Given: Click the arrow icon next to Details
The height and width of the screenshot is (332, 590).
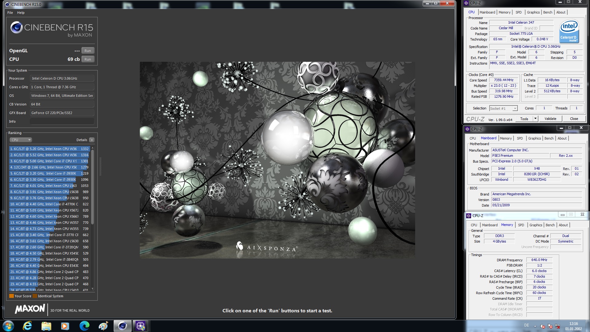Looking at the screenshot, I should pyautogui.click(x=92, y=140).
